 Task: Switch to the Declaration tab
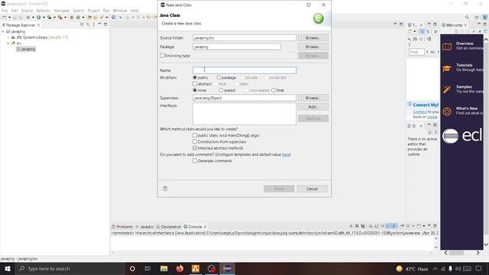(169, 227)
